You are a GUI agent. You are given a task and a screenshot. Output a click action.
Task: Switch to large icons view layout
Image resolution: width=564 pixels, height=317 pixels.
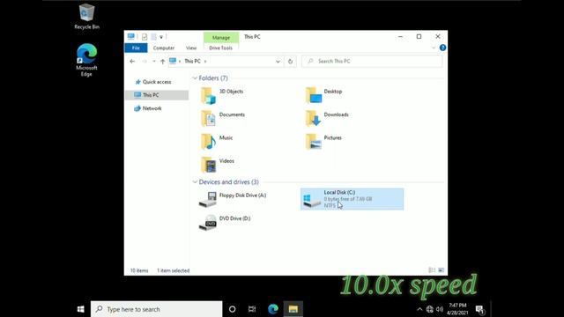(442, 270)
